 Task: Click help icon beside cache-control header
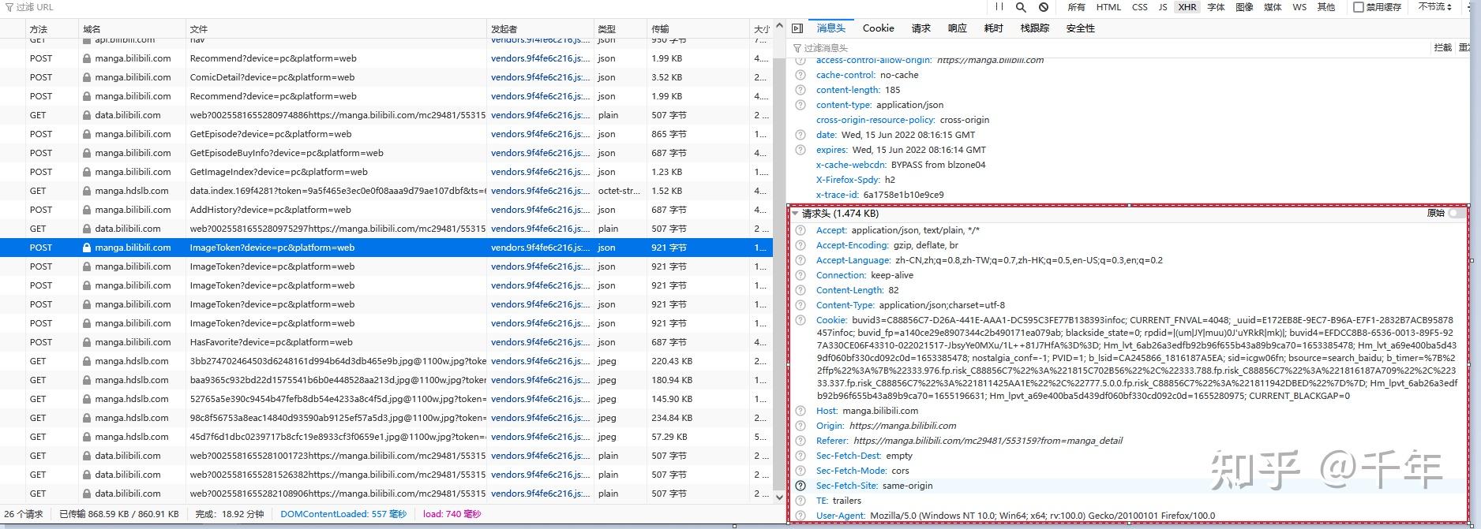click(x=800, y=75)
